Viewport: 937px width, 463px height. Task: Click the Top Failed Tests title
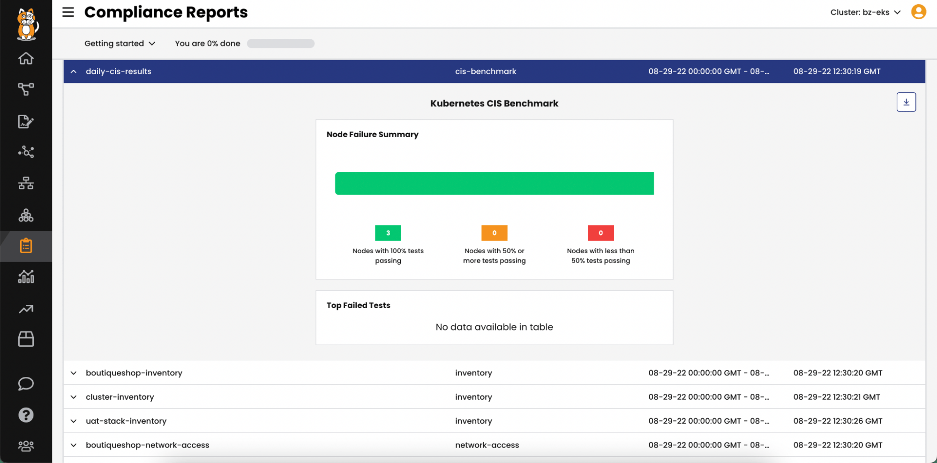(358, 305)
